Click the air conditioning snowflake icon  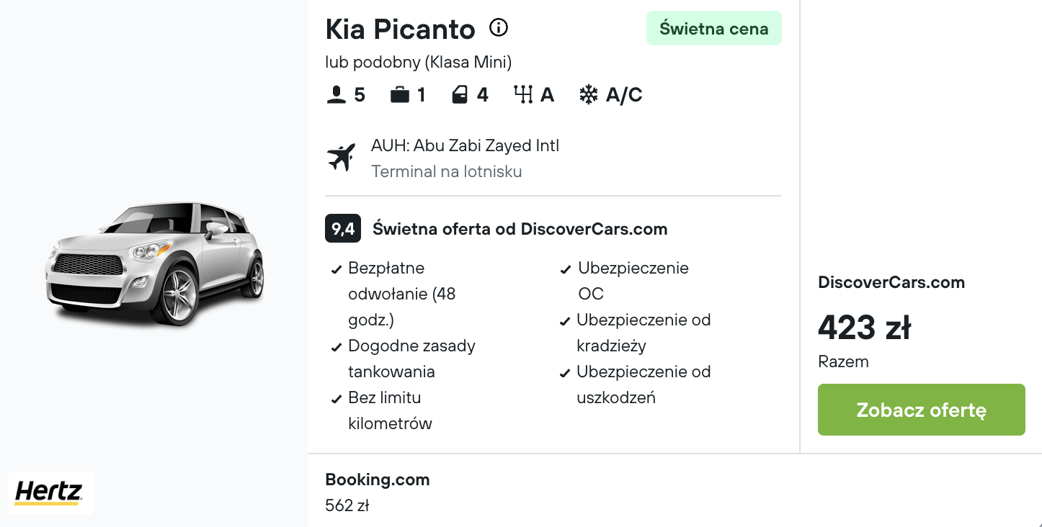pyautogui.click(x=589, y=95)
